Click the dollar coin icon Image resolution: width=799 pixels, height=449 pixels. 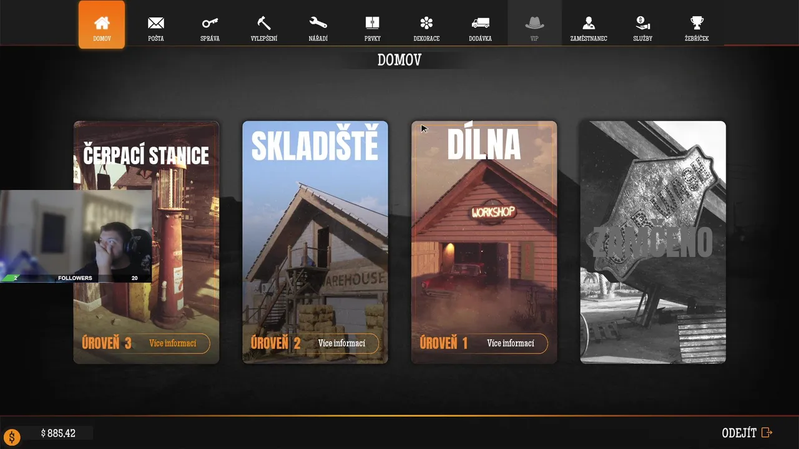pyautogui.click(x=12, y=437)
